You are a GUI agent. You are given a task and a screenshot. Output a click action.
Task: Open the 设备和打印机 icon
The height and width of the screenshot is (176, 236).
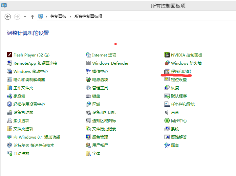[x=88, y=112]
